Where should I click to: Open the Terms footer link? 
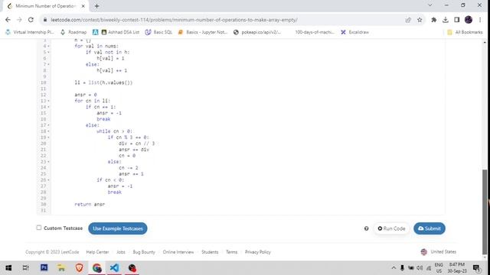[x=231, y=252]
